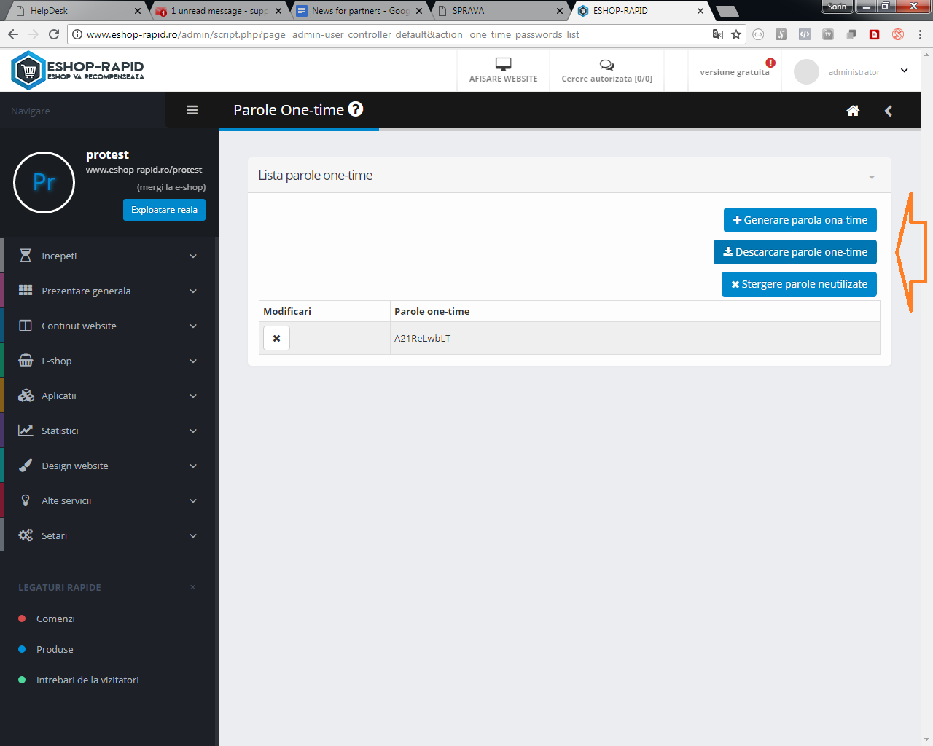Reload the page in Chrome
Screen dimensions: 933x746
click(54, 34)
